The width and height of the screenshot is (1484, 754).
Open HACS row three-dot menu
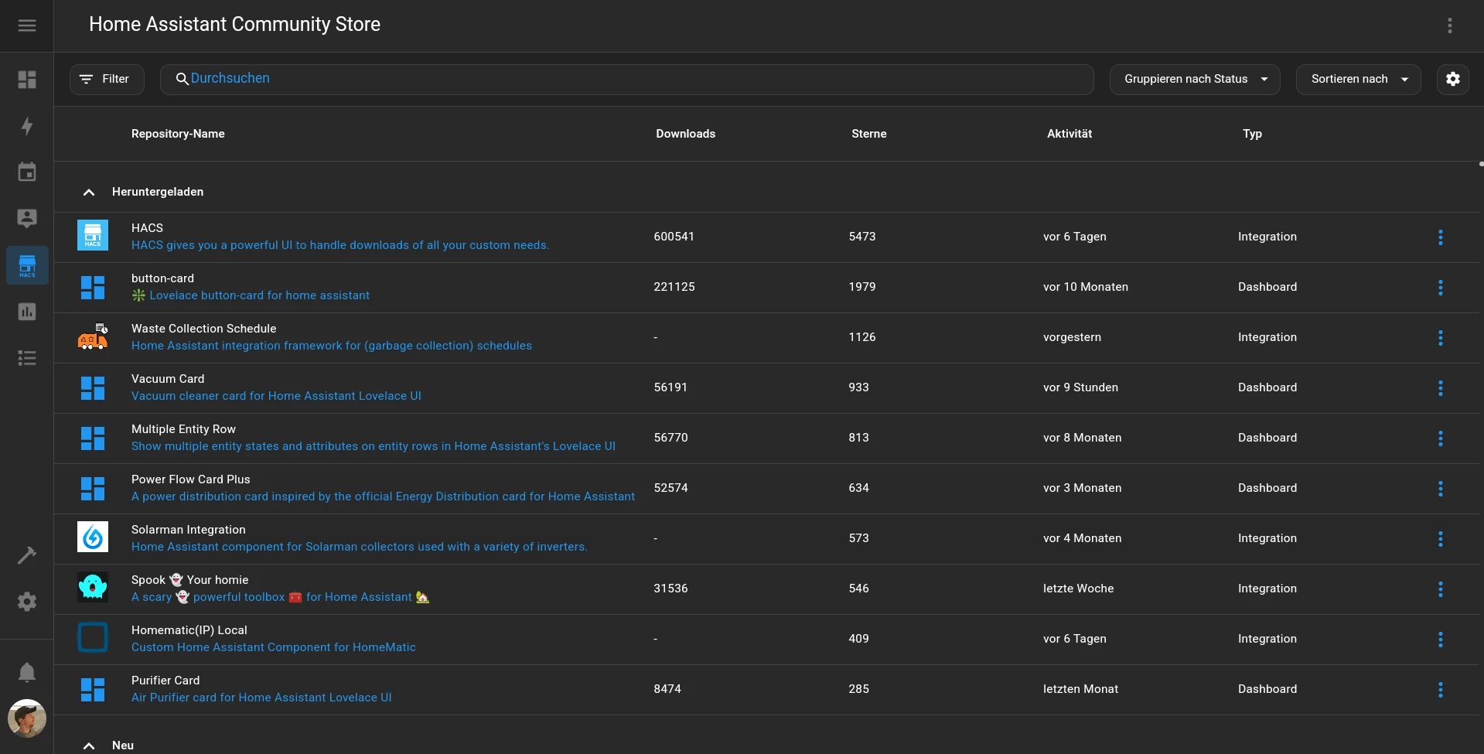(x=1440, y=237)
